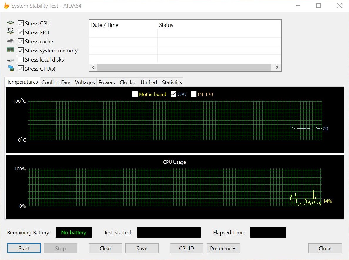Uncheck the Stress CPU checkbox
The width and height of the screenshot is (349, 260).
(x=21, y=23)
